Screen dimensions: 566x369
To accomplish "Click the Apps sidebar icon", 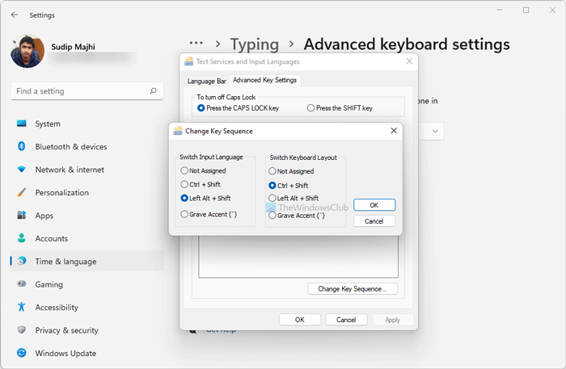I will [x=21, y=216].
